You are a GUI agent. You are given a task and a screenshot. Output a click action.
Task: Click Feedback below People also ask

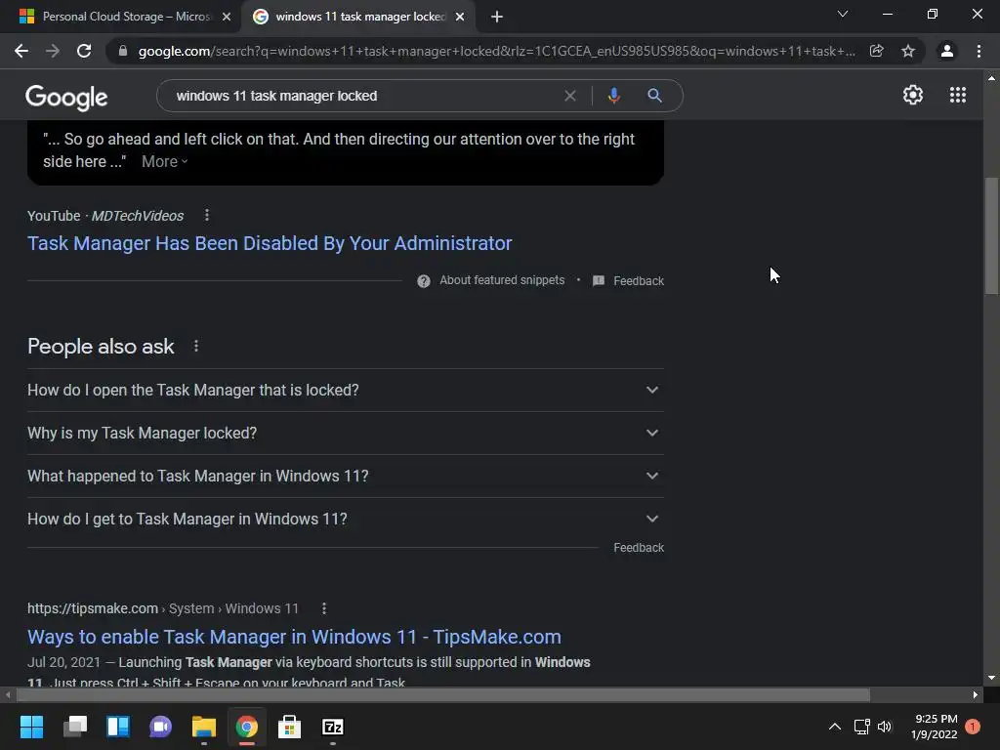(x=639, y=548)
